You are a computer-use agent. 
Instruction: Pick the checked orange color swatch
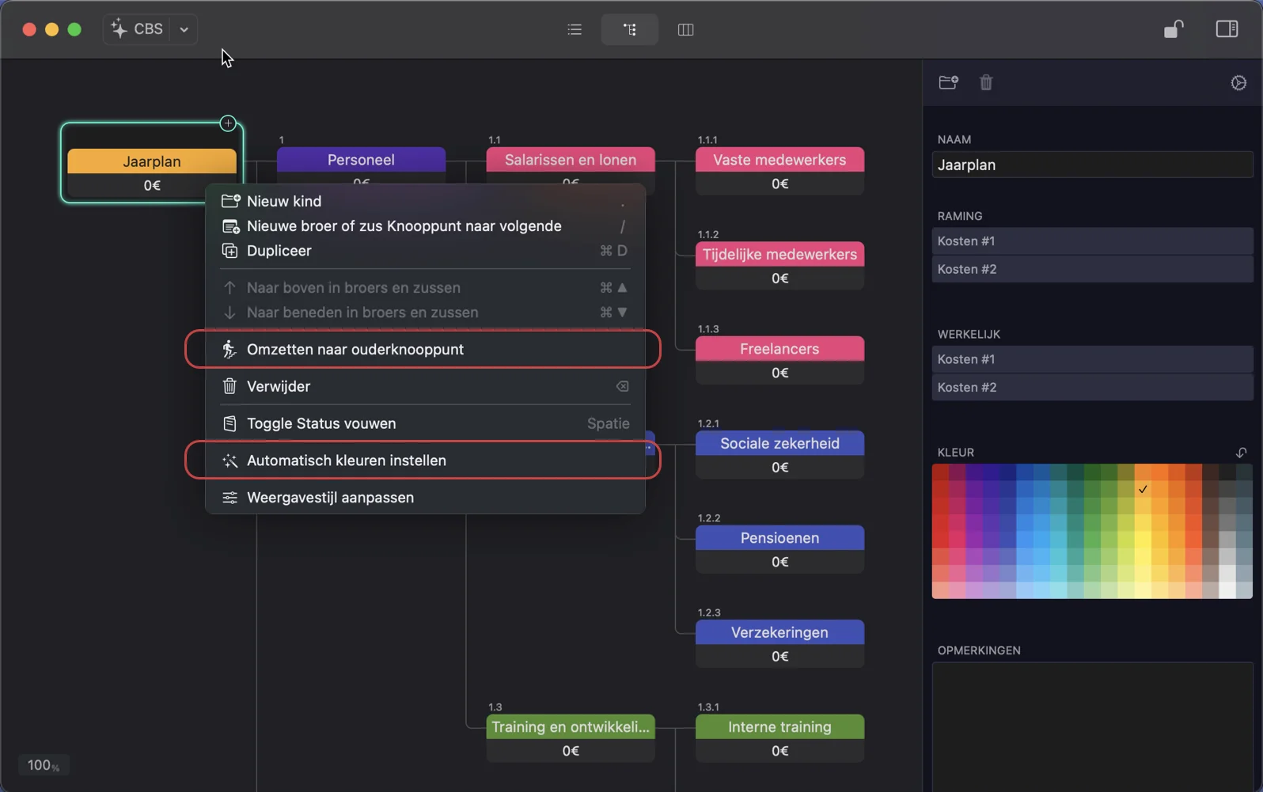pyautogui.click(x=1142, y=490)
